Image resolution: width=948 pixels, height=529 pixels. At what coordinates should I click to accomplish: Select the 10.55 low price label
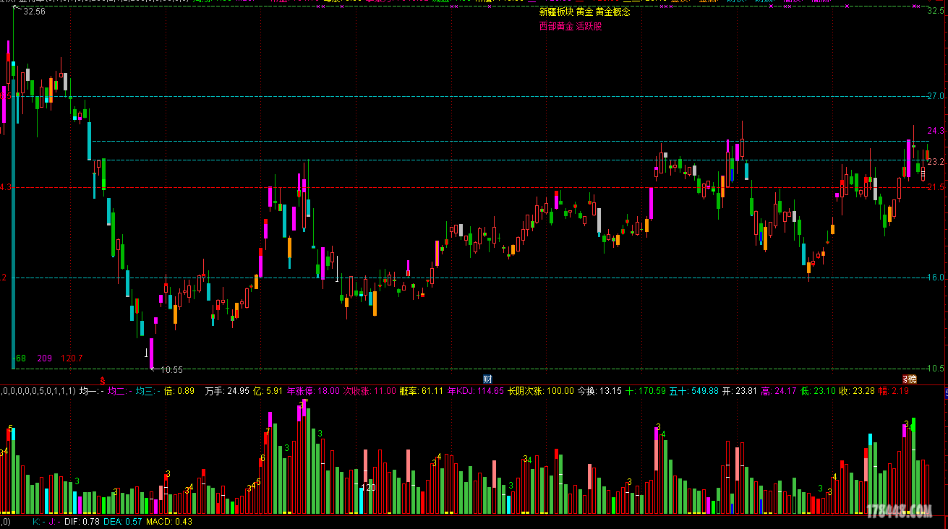[x=171, y=369]
